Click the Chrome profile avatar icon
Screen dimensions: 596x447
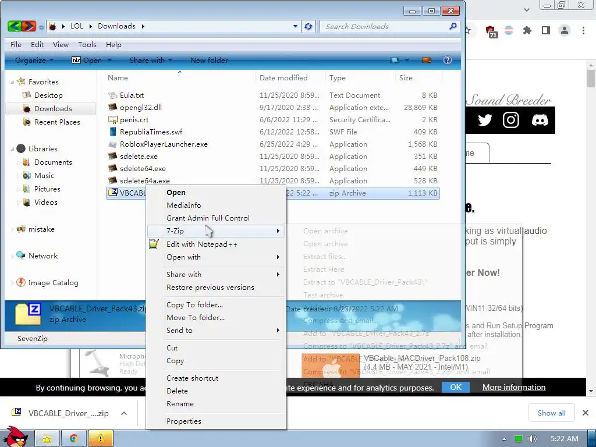pyautogui.click(x=565, y=30)
